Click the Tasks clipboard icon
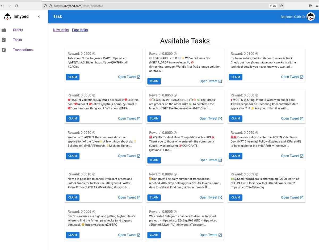The width and height of the screenshot is (319, 250). click(x=4, y=40)
